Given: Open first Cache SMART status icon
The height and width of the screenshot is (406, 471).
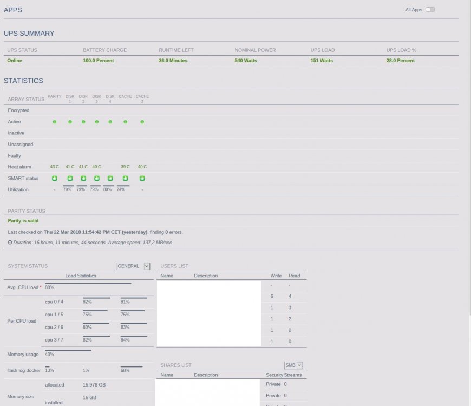Looking at the screenshot, I should coord(125,178).
